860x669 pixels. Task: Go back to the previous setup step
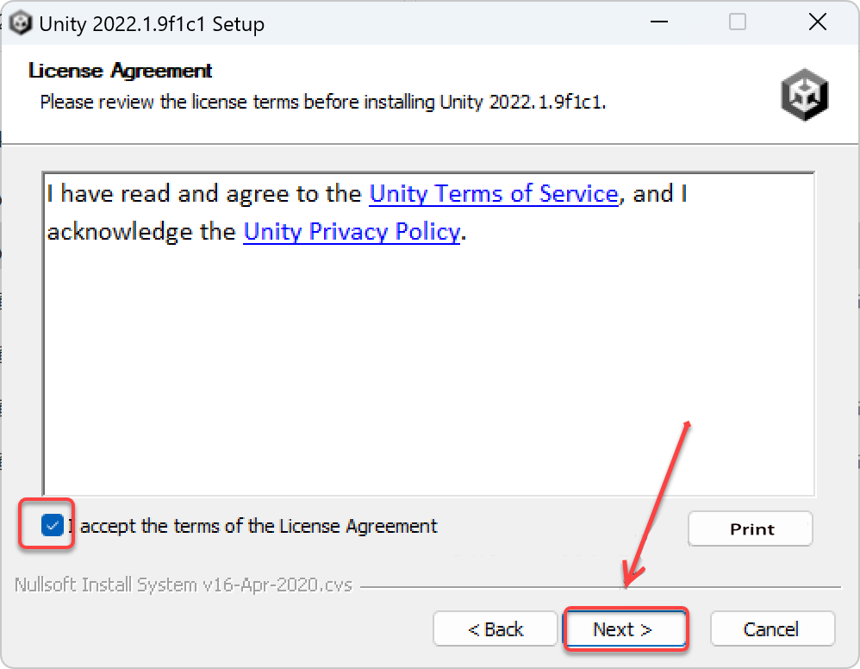point(495,628)
